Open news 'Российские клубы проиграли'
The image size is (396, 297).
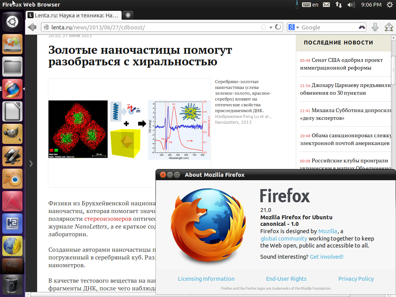pyautogui.click(x=345, y=164)
